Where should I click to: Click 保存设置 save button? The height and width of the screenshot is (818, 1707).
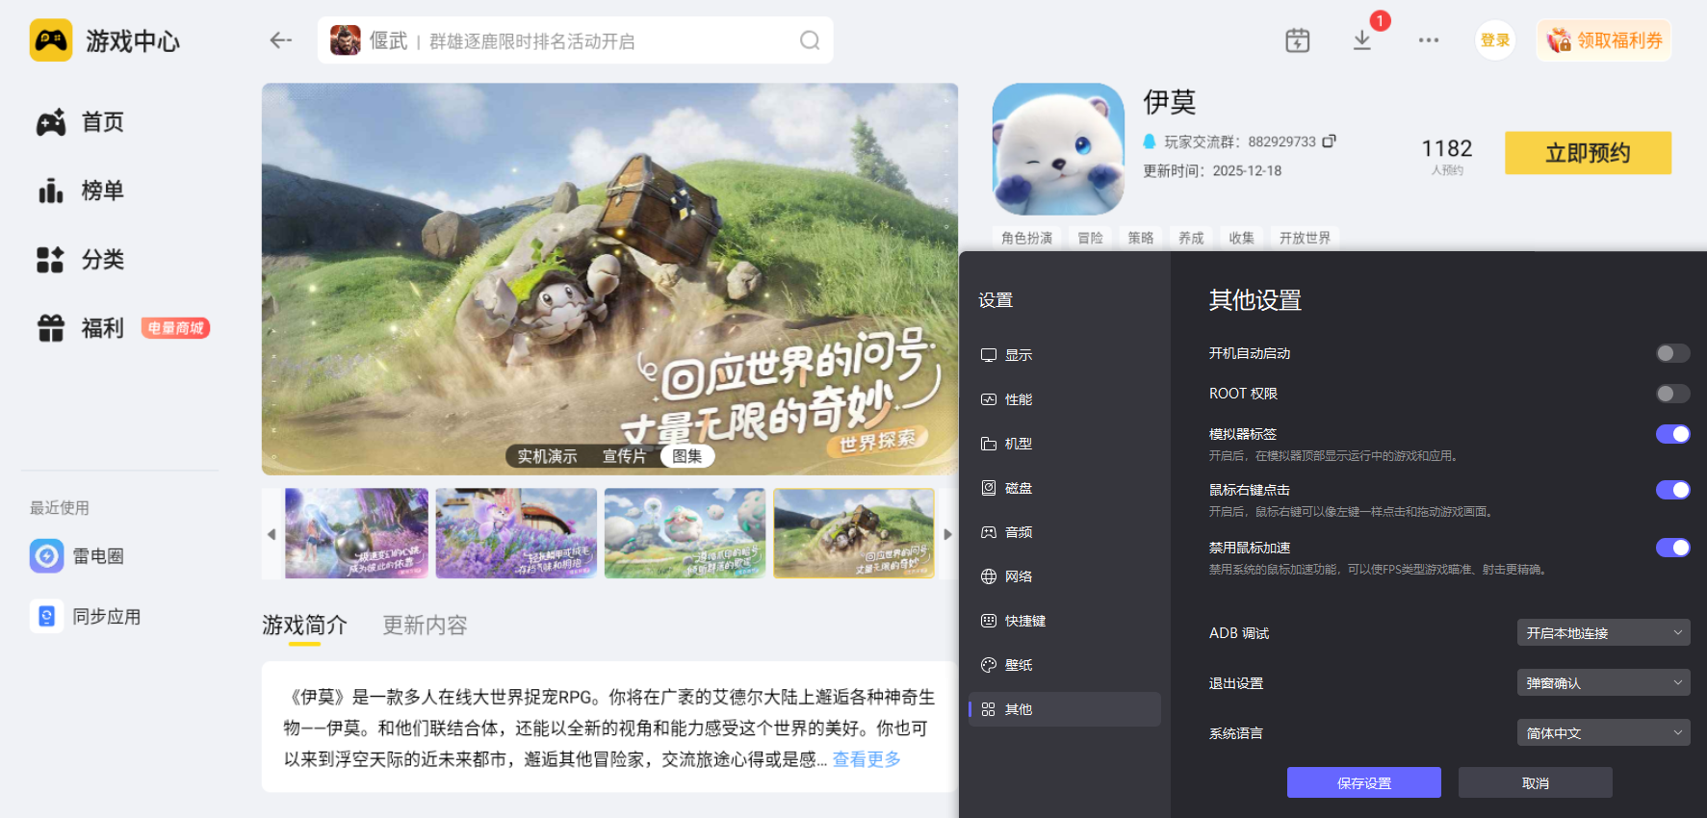tap(1363, 782)
